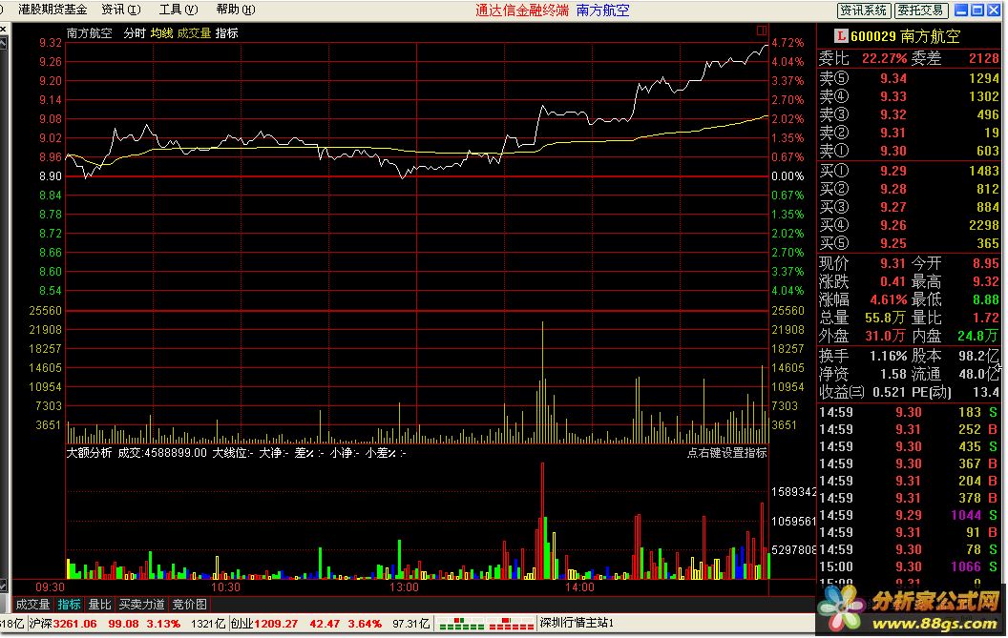Click the PE(动) 13.4 value

[986, 392]
